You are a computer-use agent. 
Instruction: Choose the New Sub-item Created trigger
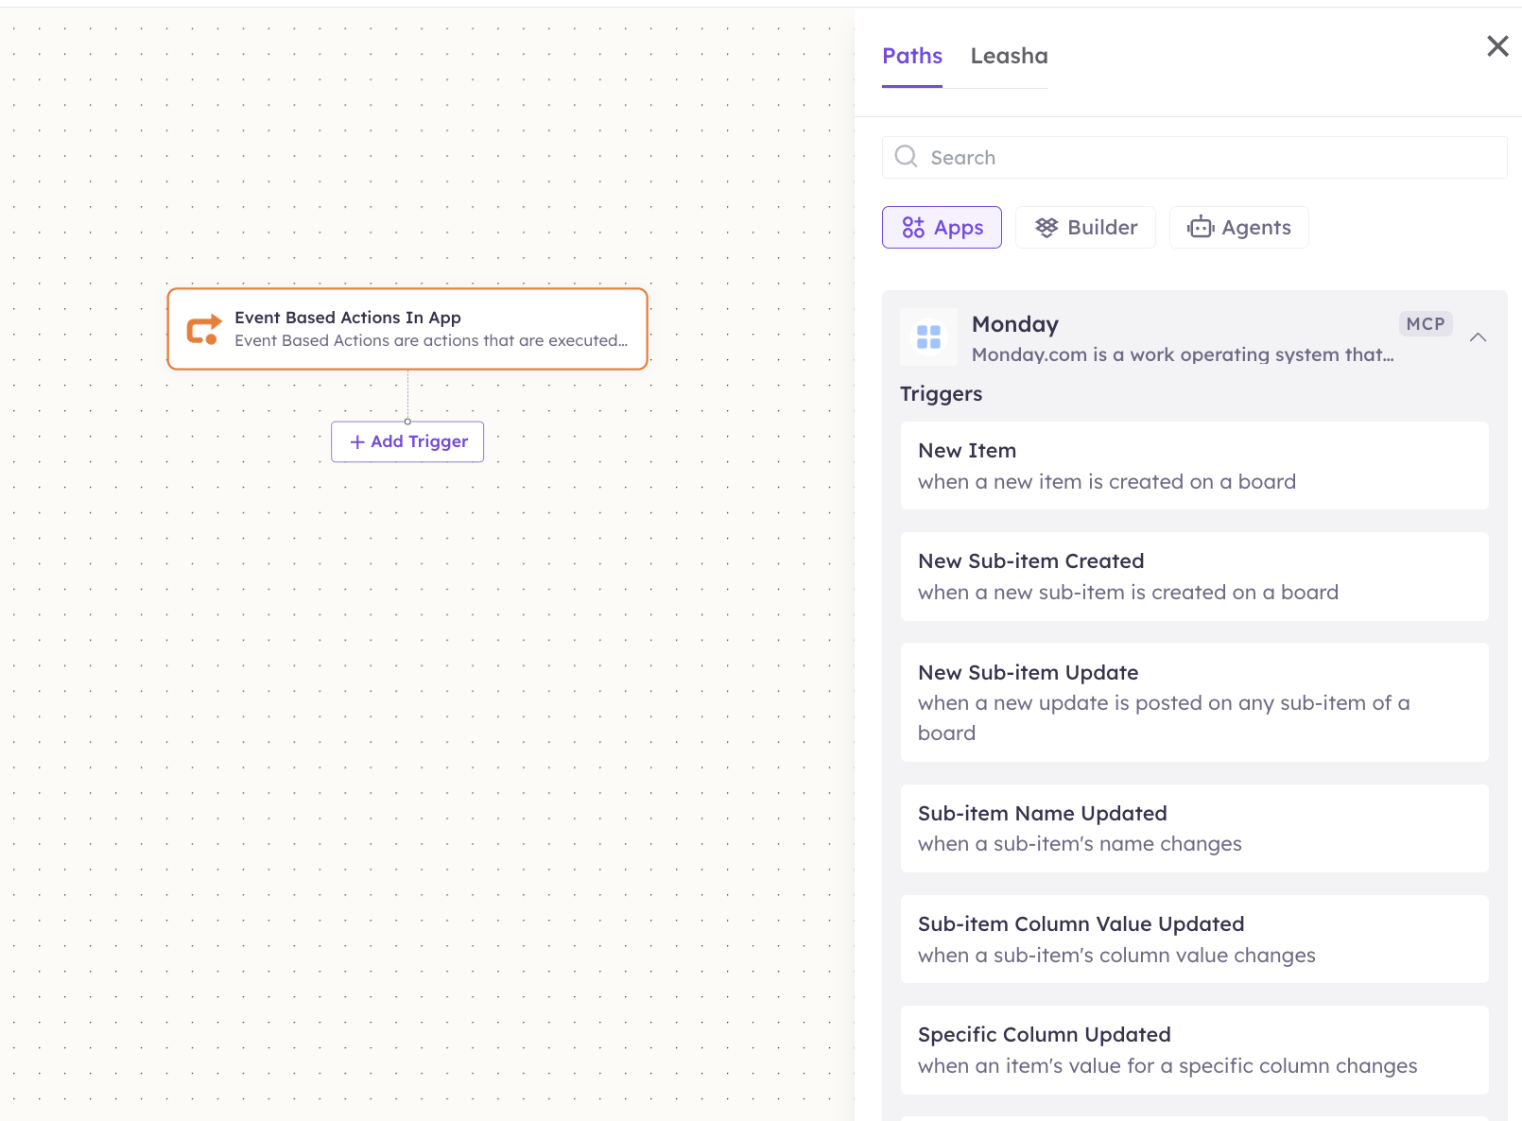1195,577
